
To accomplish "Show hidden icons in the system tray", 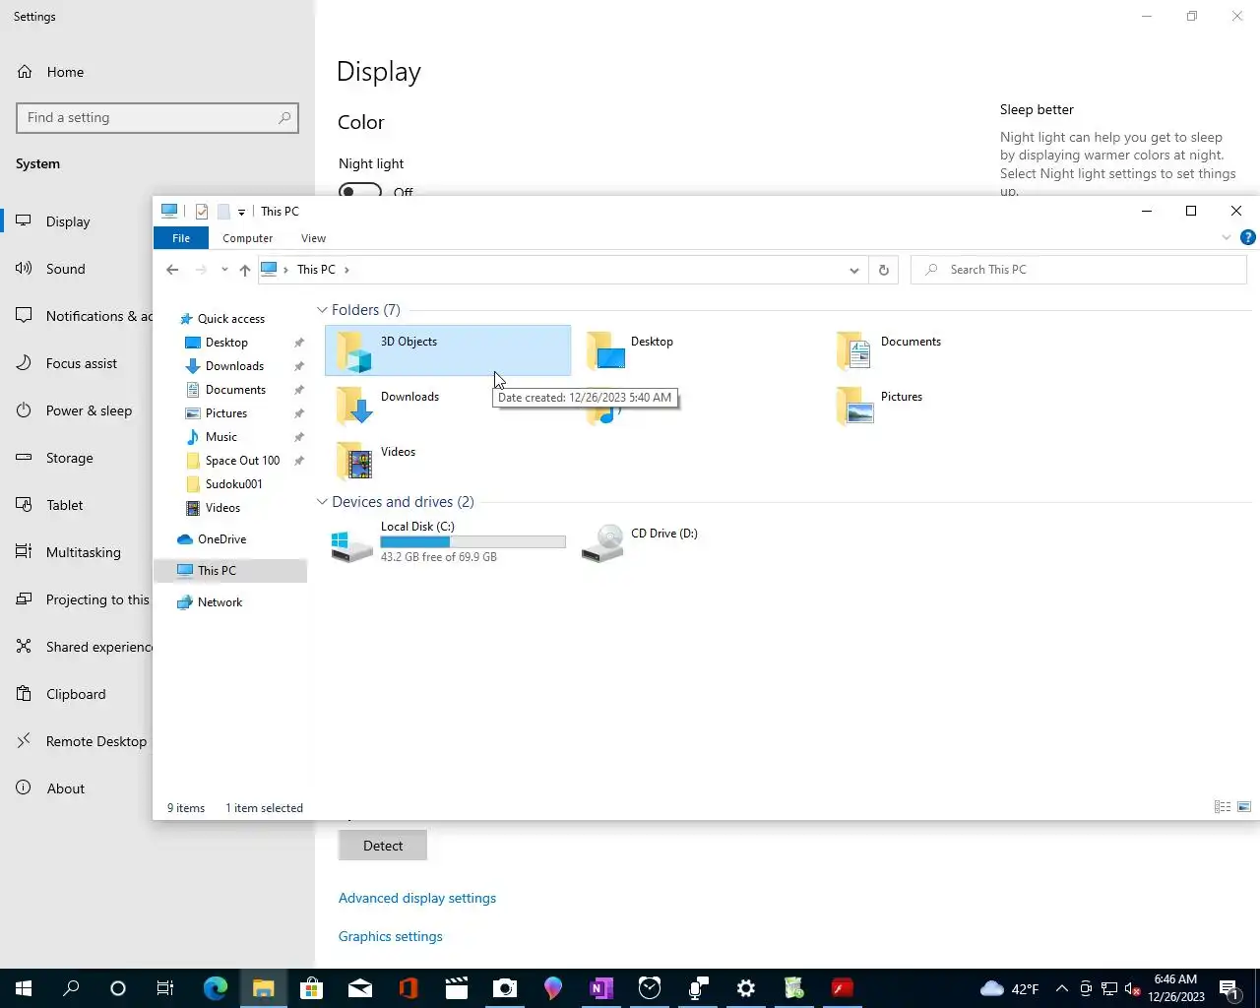I will pyautogui.click(x=1061, y=988).
